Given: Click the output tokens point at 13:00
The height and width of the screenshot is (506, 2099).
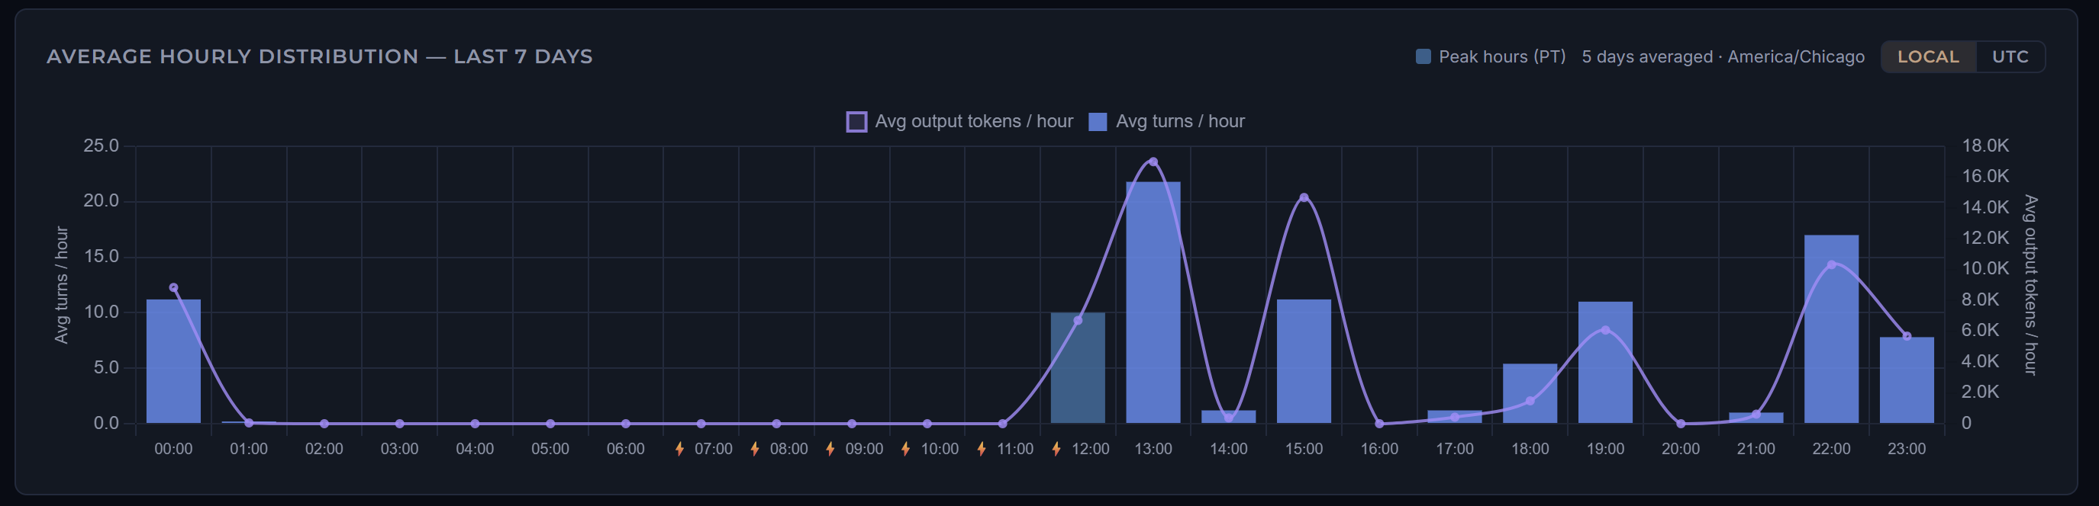Looking at the screenshot, I should (1153, 162).
